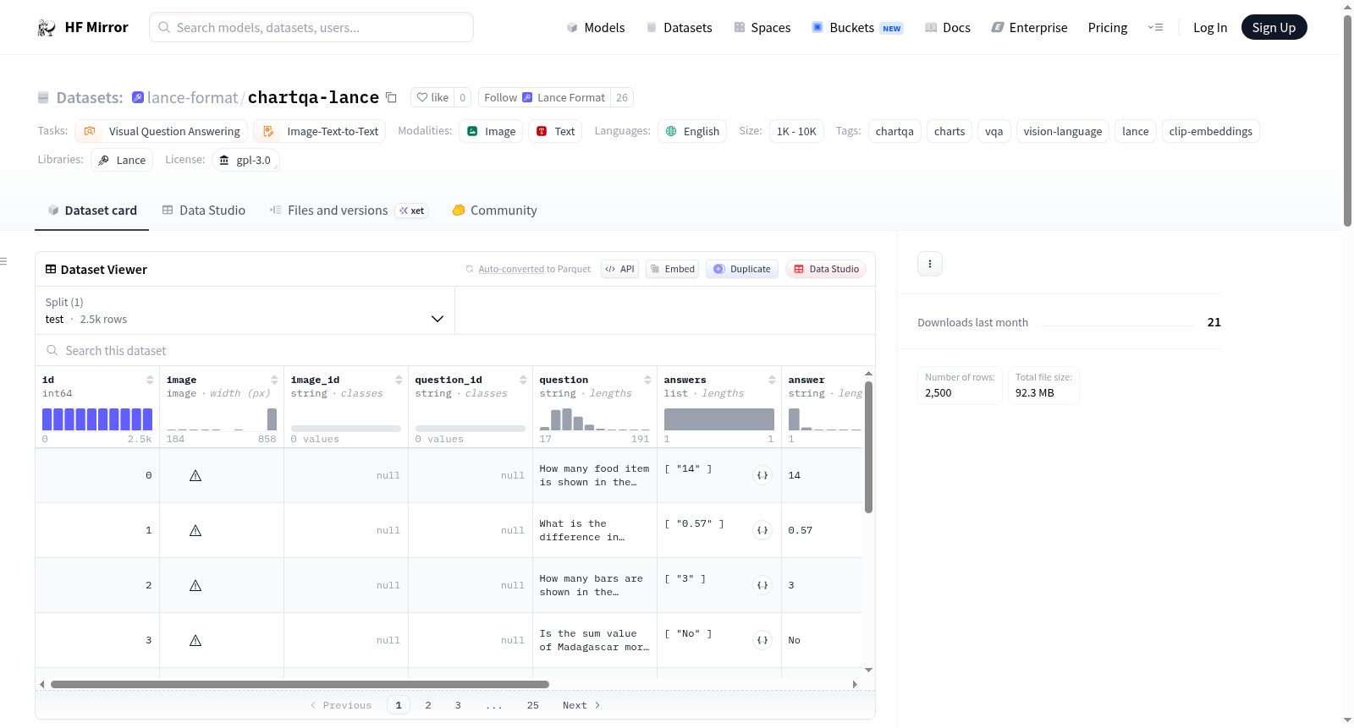Go to page 2 of the dataset

(428, 706)
